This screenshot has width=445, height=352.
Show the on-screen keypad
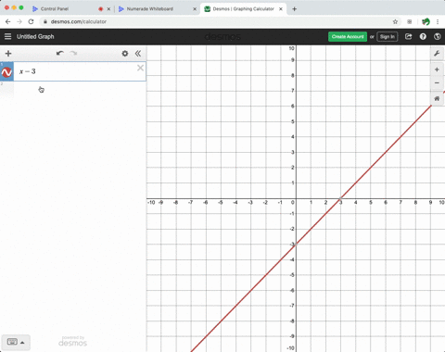point(12,342)
